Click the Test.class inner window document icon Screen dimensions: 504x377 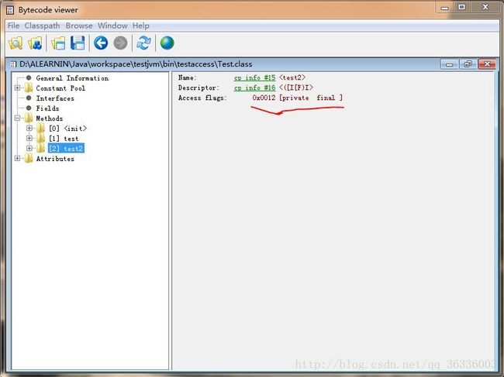(13, 64)
